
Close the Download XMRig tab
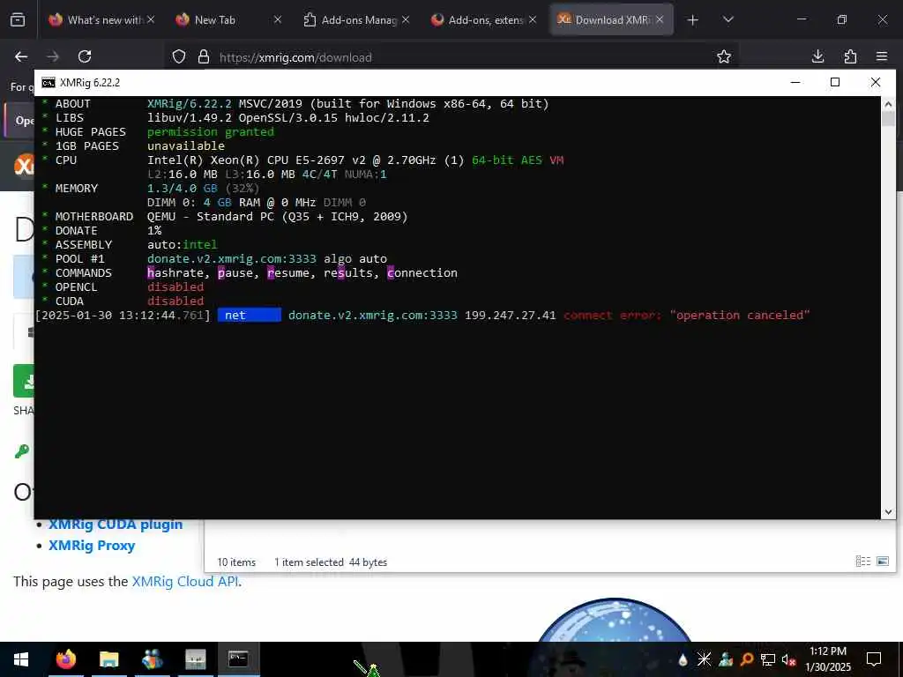tap(660, 19)
